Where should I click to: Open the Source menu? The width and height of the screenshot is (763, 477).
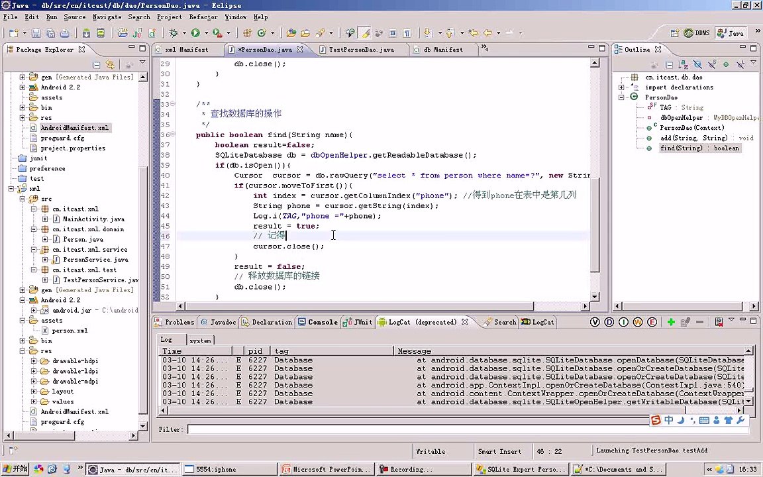74,17
